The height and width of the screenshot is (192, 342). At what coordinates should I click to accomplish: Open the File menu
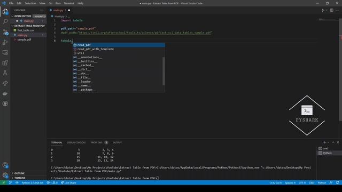point(11,3)
